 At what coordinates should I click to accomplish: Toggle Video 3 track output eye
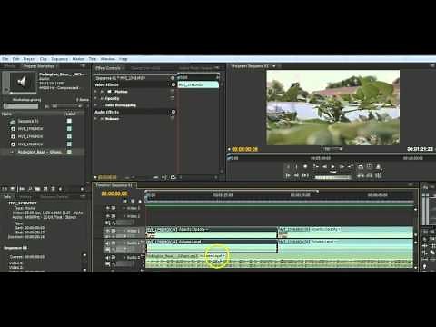[108, 208]
